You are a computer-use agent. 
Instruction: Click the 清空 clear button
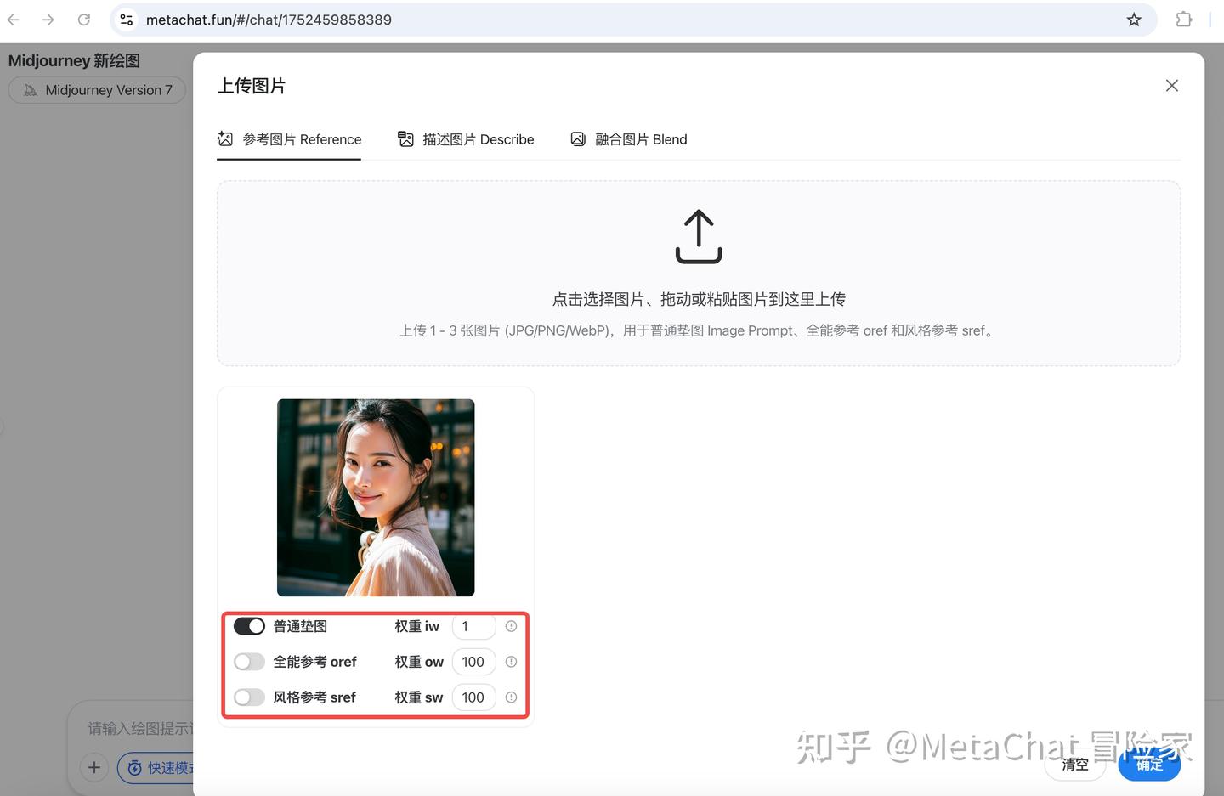[x=1074, y=765]
